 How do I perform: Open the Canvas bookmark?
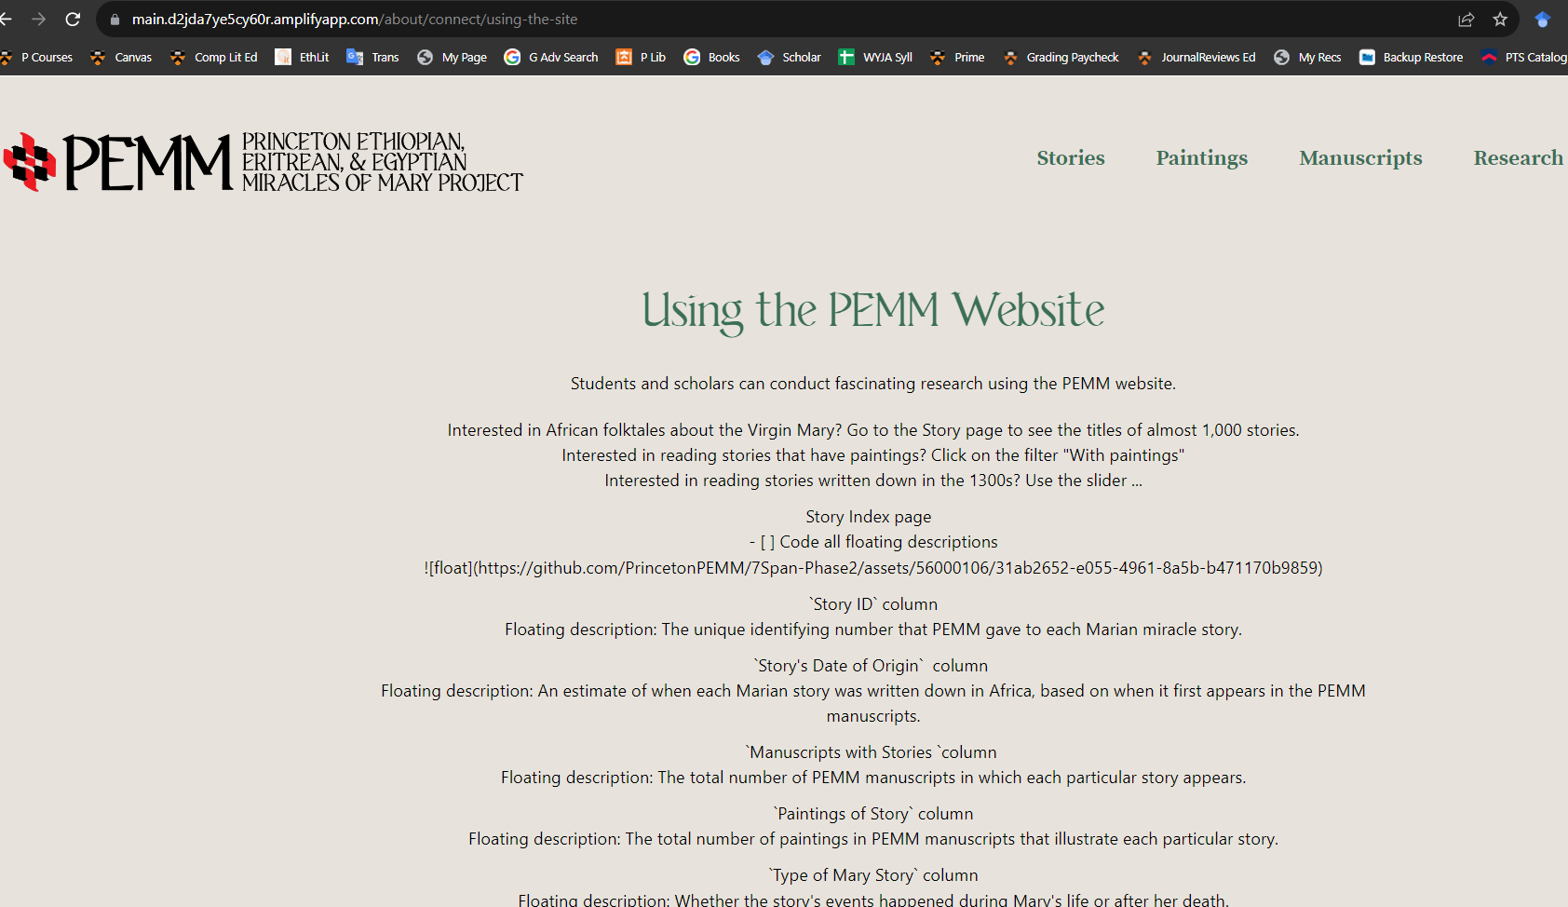click(x=122, y=57)
